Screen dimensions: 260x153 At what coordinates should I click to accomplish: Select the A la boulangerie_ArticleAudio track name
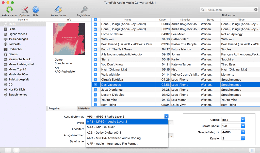[121, 54]
